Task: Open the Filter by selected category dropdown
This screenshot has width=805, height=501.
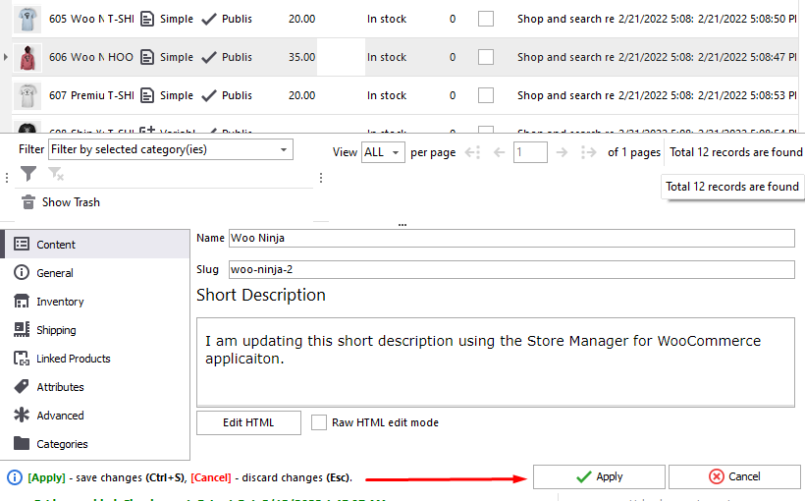Action: click(x=171, y=149)
